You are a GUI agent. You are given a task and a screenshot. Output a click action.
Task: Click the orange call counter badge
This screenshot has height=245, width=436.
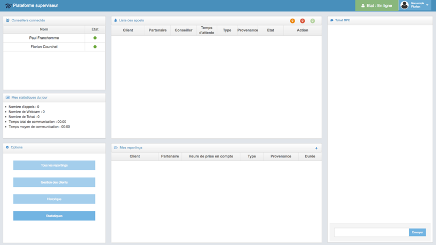click(292, 21)
